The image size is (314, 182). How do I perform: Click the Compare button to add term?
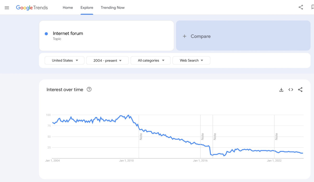pos(200,36)
